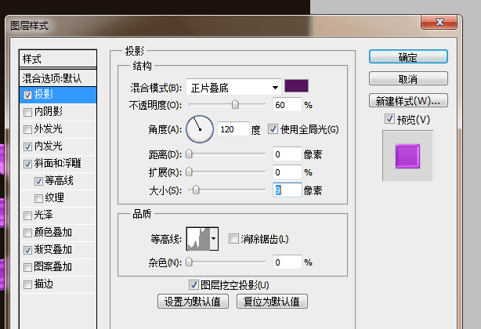
Task: Uncheck the 内发光 checkbox
Action: [x=27, y=146]
